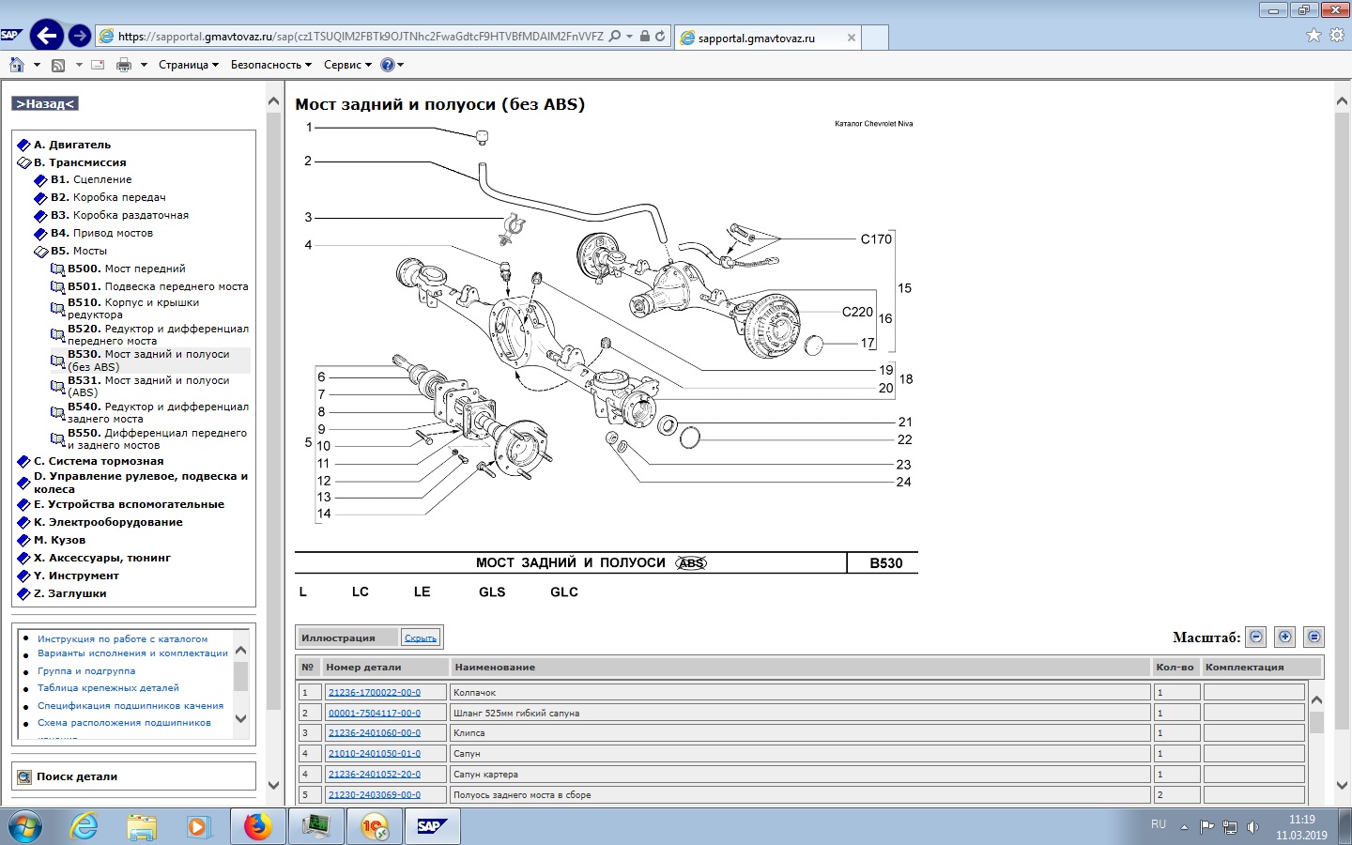The image size is (1352, 845).
Task: Open Схема расположения подшипников link
Action: [x=124, y=723]
